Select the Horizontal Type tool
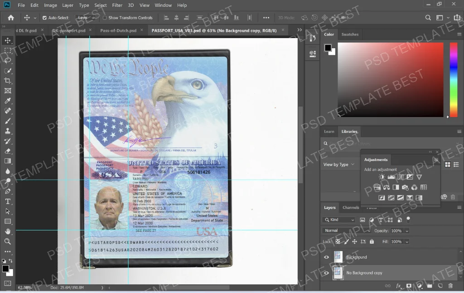 pyautogui.click(x=8, y=201)
